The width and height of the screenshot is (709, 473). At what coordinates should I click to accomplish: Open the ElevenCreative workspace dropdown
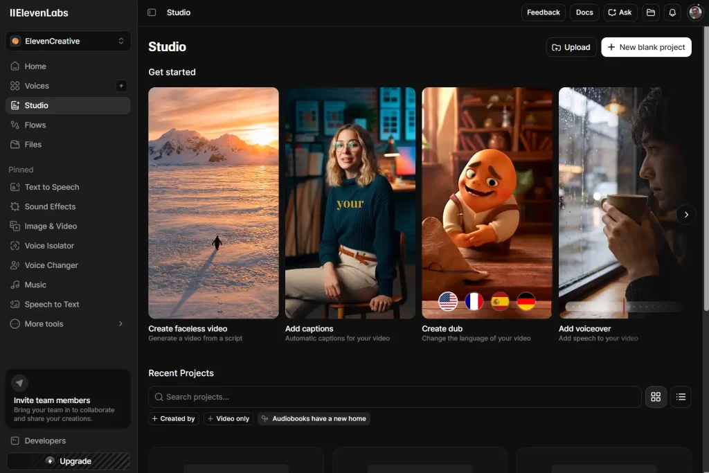coord(68,41)
